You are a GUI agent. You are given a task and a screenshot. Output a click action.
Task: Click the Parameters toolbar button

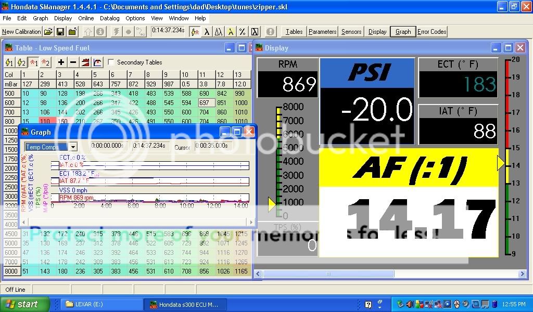tap(322, 32)
